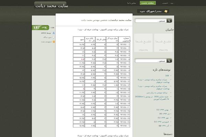Click the حامیان sidebar heading
This screenshot has height=137, width=206.
pyautogui.click(x=170, y=30)
